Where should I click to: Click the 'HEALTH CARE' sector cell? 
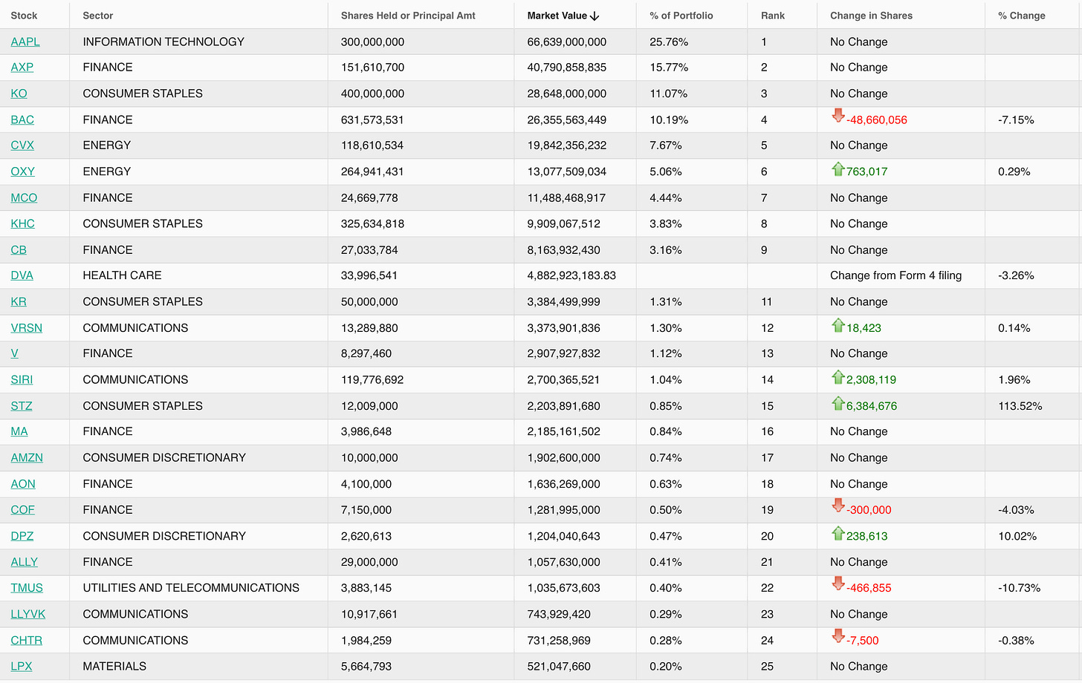[122, 275]
